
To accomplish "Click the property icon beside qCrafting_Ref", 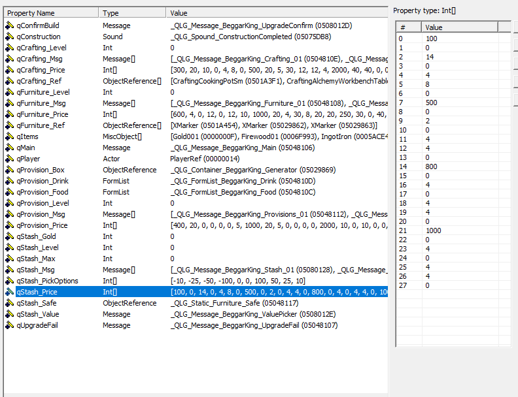I will 10,81.
